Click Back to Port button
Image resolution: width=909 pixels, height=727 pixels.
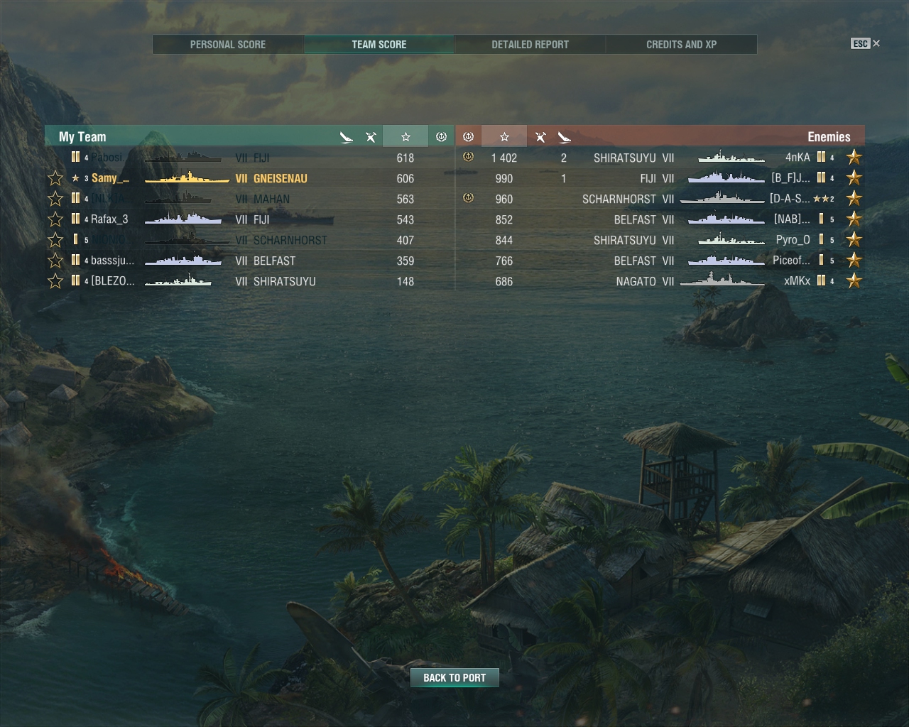[454, 677]
